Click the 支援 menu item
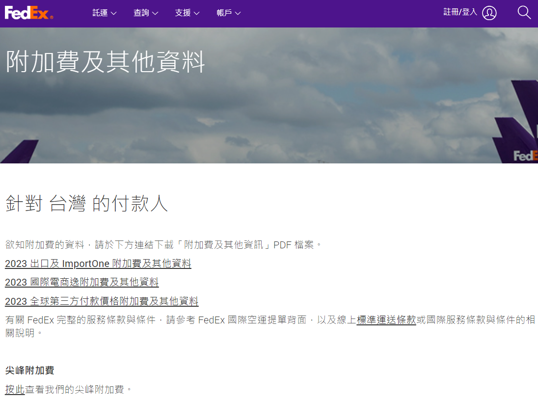This screenshot has height=398, width=538. pos(184,13)
